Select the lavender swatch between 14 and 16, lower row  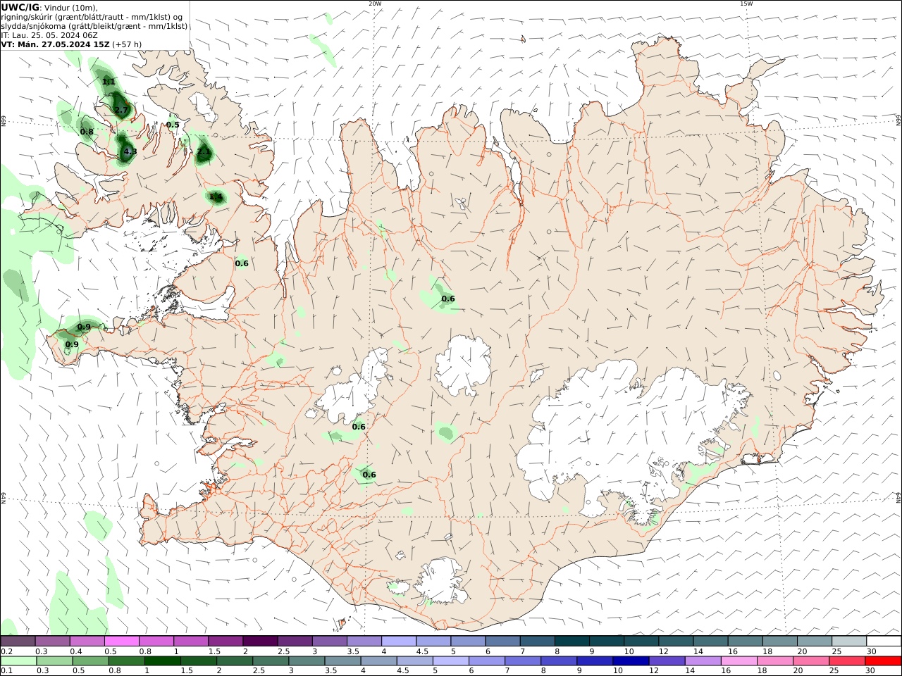click(x=703, y=661)
